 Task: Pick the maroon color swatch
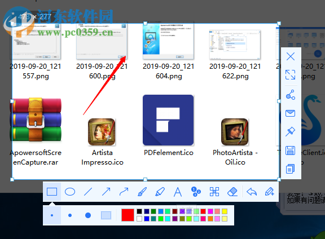tap(175, 211)
